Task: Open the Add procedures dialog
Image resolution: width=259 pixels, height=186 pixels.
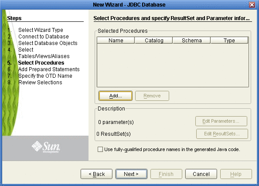Action: 116,96
